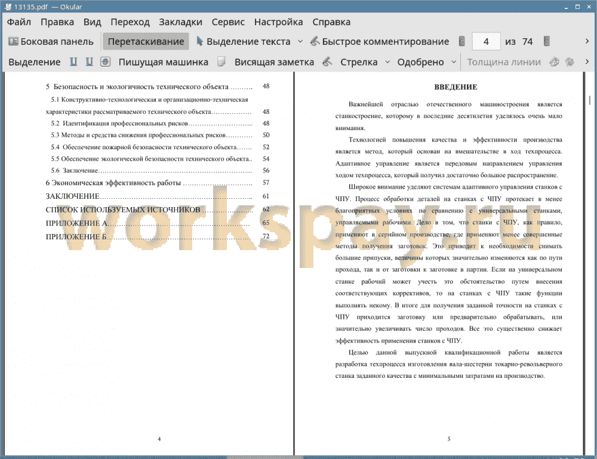The image size is (597, 459).
Task: Choose the Пишущая машинка typewriter tool
Action: coord(164,62)
